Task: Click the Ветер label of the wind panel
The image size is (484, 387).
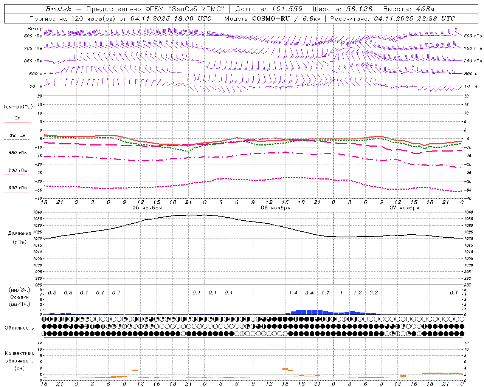Action: pos(35,29)
